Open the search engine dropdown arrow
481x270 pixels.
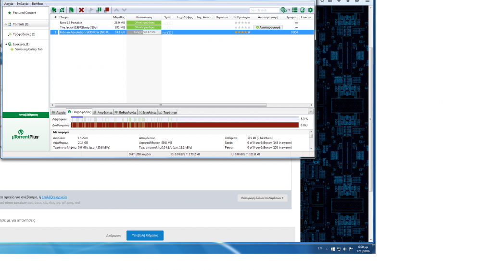point(289,10)
